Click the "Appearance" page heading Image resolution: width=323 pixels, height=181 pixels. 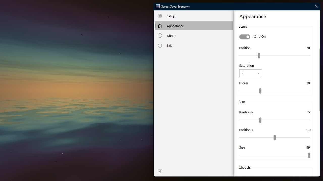point(253,16)
